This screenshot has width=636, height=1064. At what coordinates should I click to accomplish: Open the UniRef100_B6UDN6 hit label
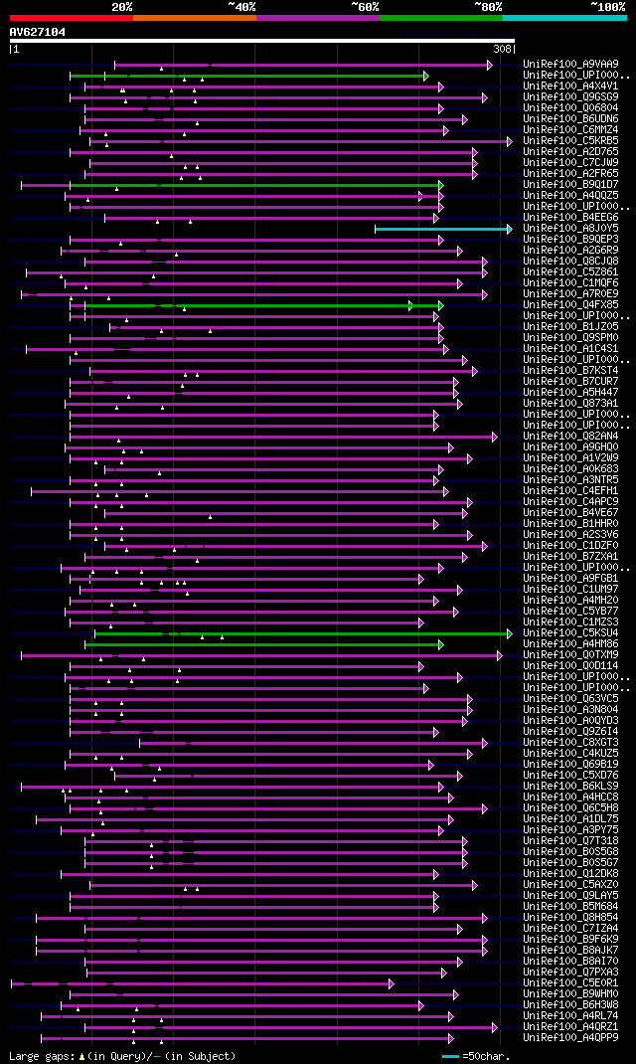(570, 118)
